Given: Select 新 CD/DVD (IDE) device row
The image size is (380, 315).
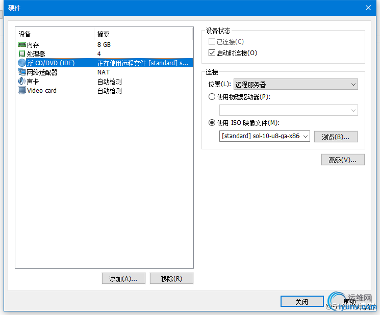Looking at the screenshot, I should [x=104, y=63].
